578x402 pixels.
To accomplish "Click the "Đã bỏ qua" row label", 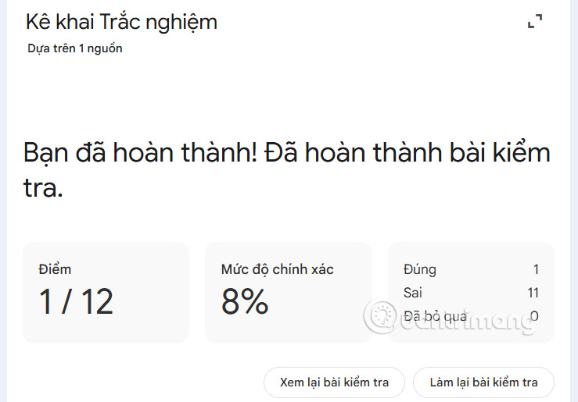I will 435,316.
